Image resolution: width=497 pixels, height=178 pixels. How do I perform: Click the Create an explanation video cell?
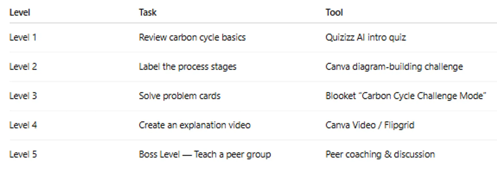coord(195,125)
